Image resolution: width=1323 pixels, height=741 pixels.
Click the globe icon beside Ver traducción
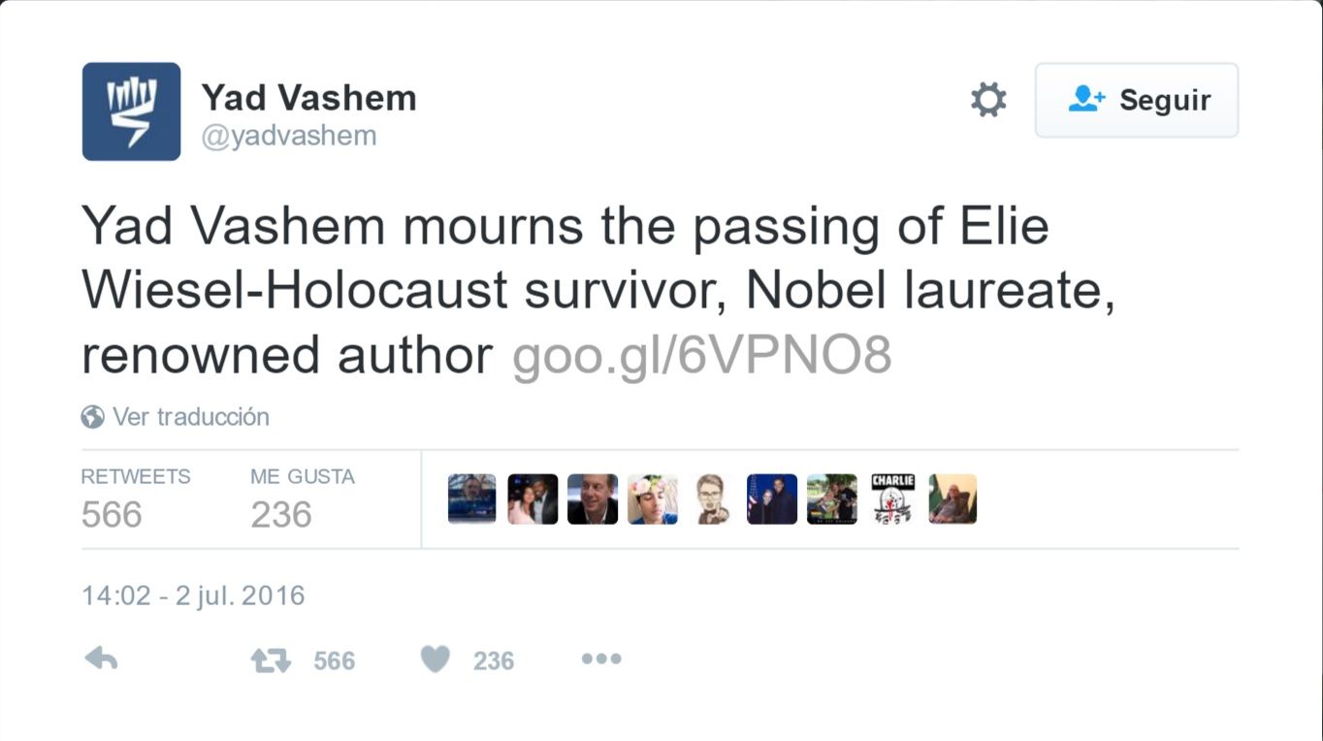93,417
